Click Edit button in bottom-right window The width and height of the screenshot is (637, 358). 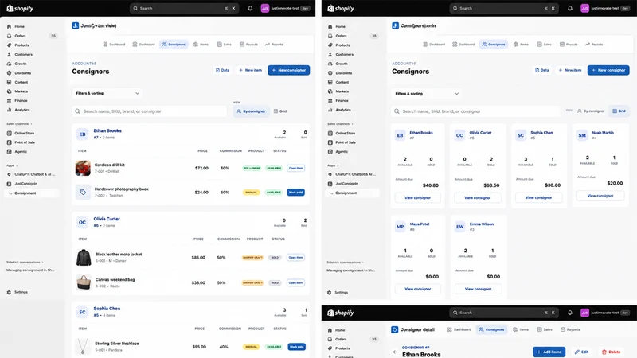582,352
